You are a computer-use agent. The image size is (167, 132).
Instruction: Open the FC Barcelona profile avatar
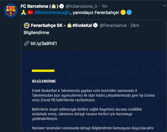pos(11,10)
